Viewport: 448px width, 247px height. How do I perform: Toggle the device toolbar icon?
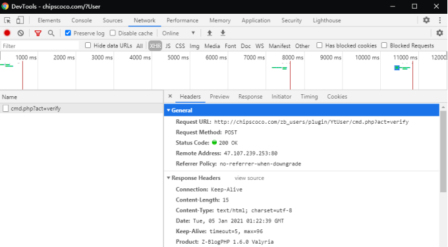click(20, 20)
